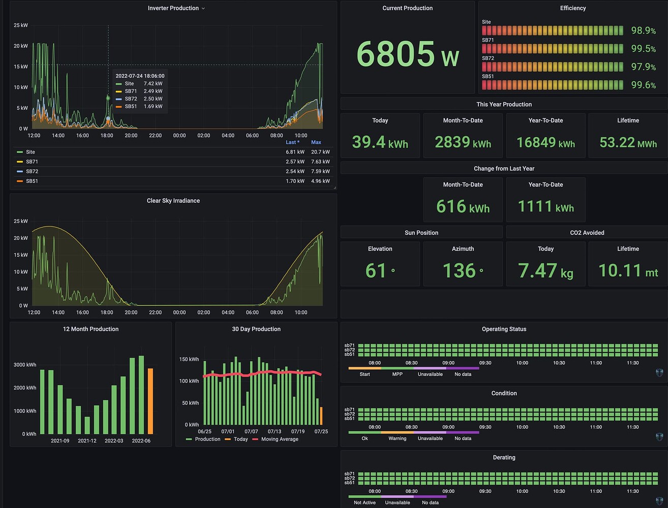Viewport: 668px width, 508px height.
Task: Click the orange SB51 legend color swatch
Action: [x=20, y=181]
